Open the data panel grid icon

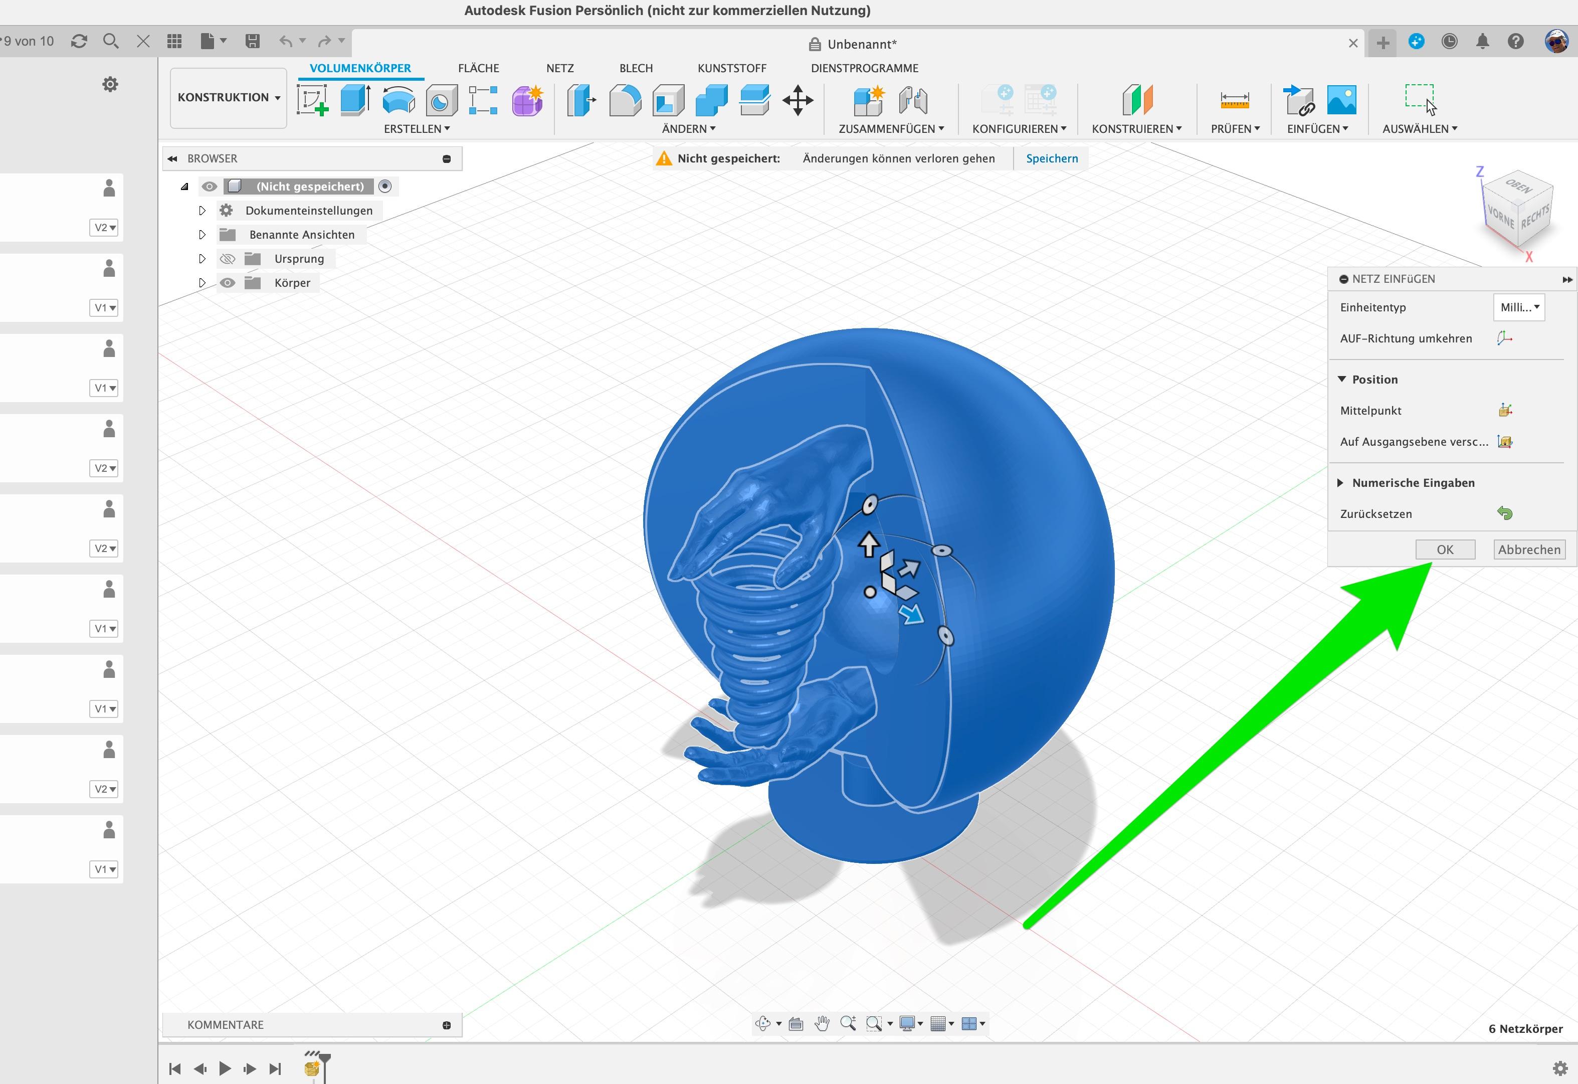pos(174,42)
